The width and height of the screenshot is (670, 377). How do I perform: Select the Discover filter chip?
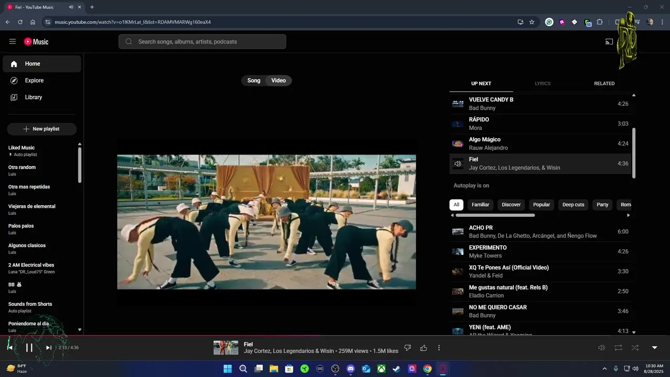click(511, 205)
